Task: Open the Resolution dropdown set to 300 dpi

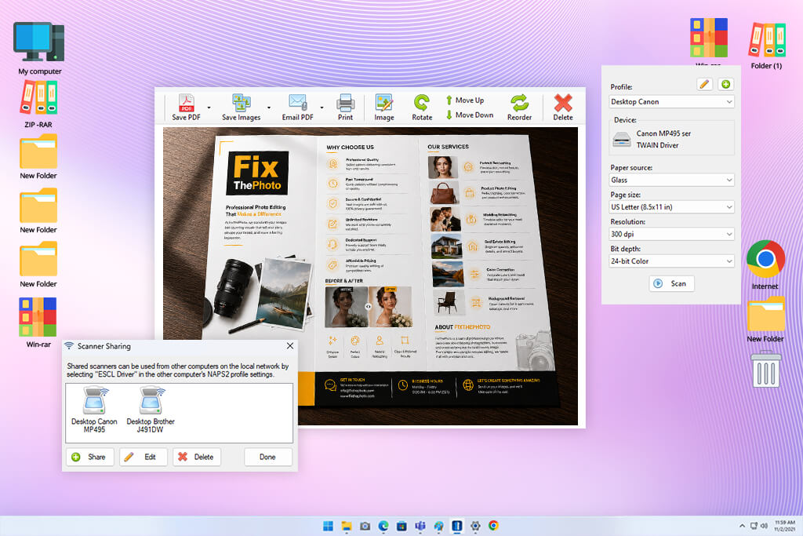Action: click(x=671, y=234)
